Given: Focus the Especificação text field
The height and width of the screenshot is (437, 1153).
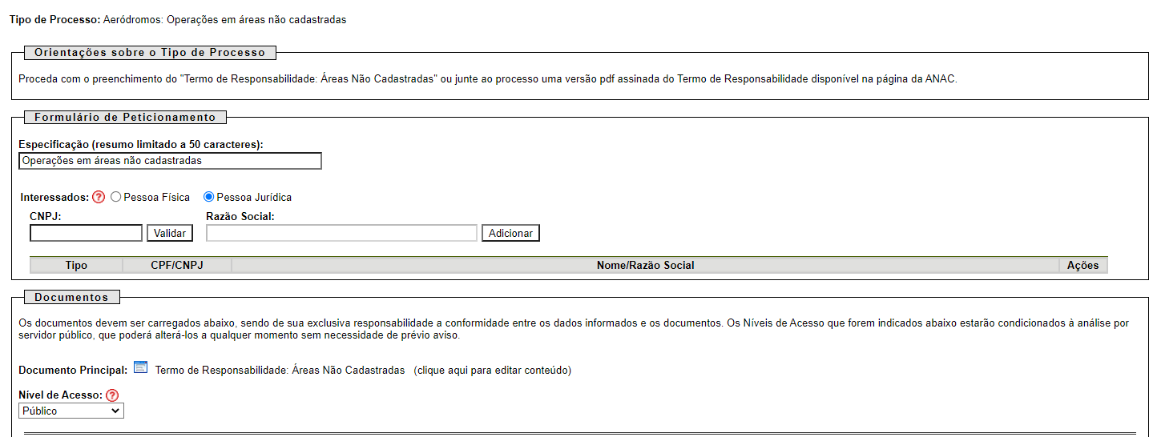Looking at the screenshot, I should (170, 161).
